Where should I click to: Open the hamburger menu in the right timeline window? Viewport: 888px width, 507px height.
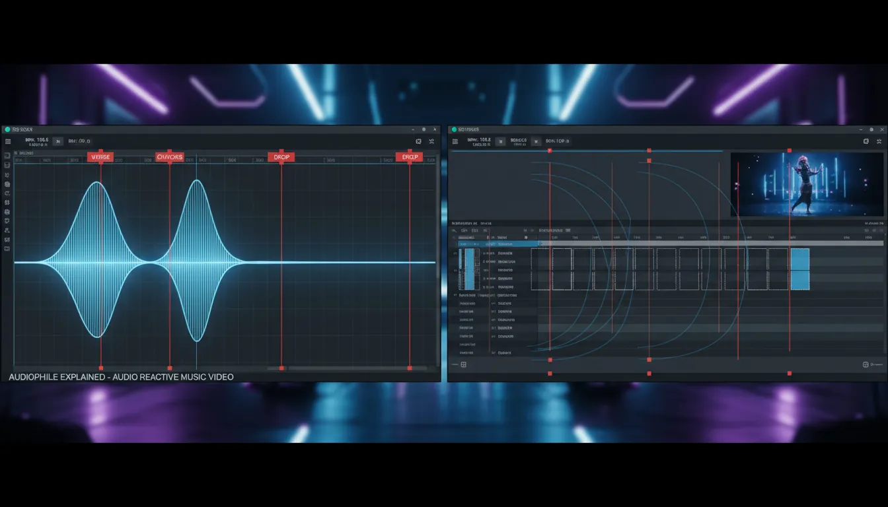[455, 141]
